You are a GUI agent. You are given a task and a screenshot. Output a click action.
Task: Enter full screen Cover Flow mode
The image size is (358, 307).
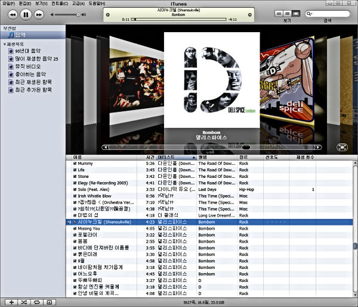pos(342,148)
